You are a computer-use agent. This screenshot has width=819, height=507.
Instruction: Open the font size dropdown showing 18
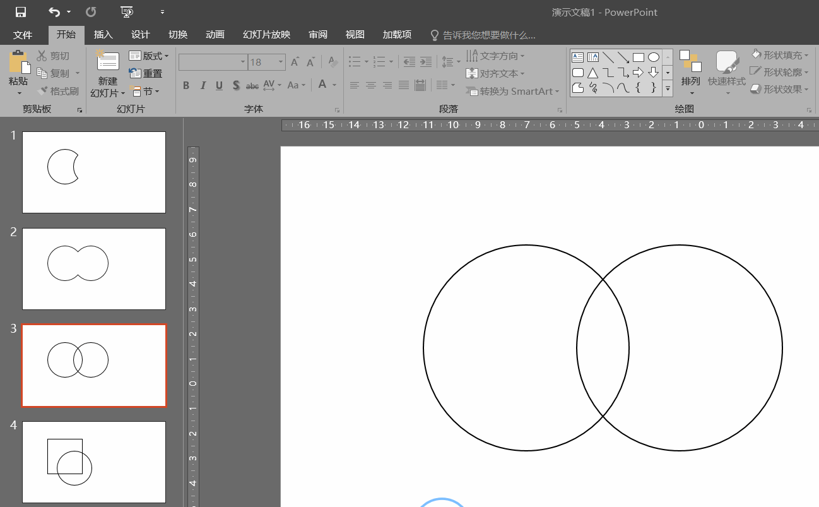point(281,62)
